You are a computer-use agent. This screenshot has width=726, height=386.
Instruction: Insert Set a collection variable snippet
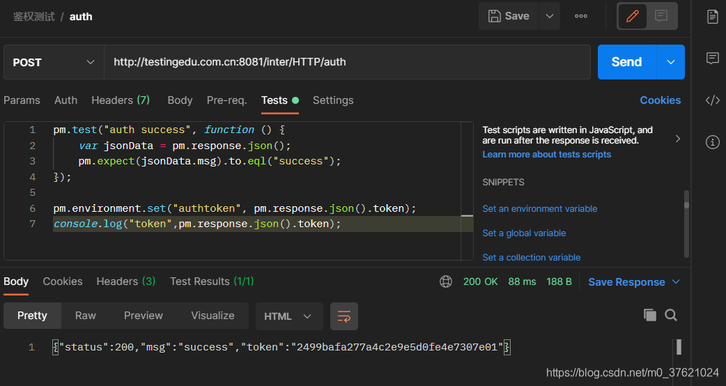click(x=531, y=257)
